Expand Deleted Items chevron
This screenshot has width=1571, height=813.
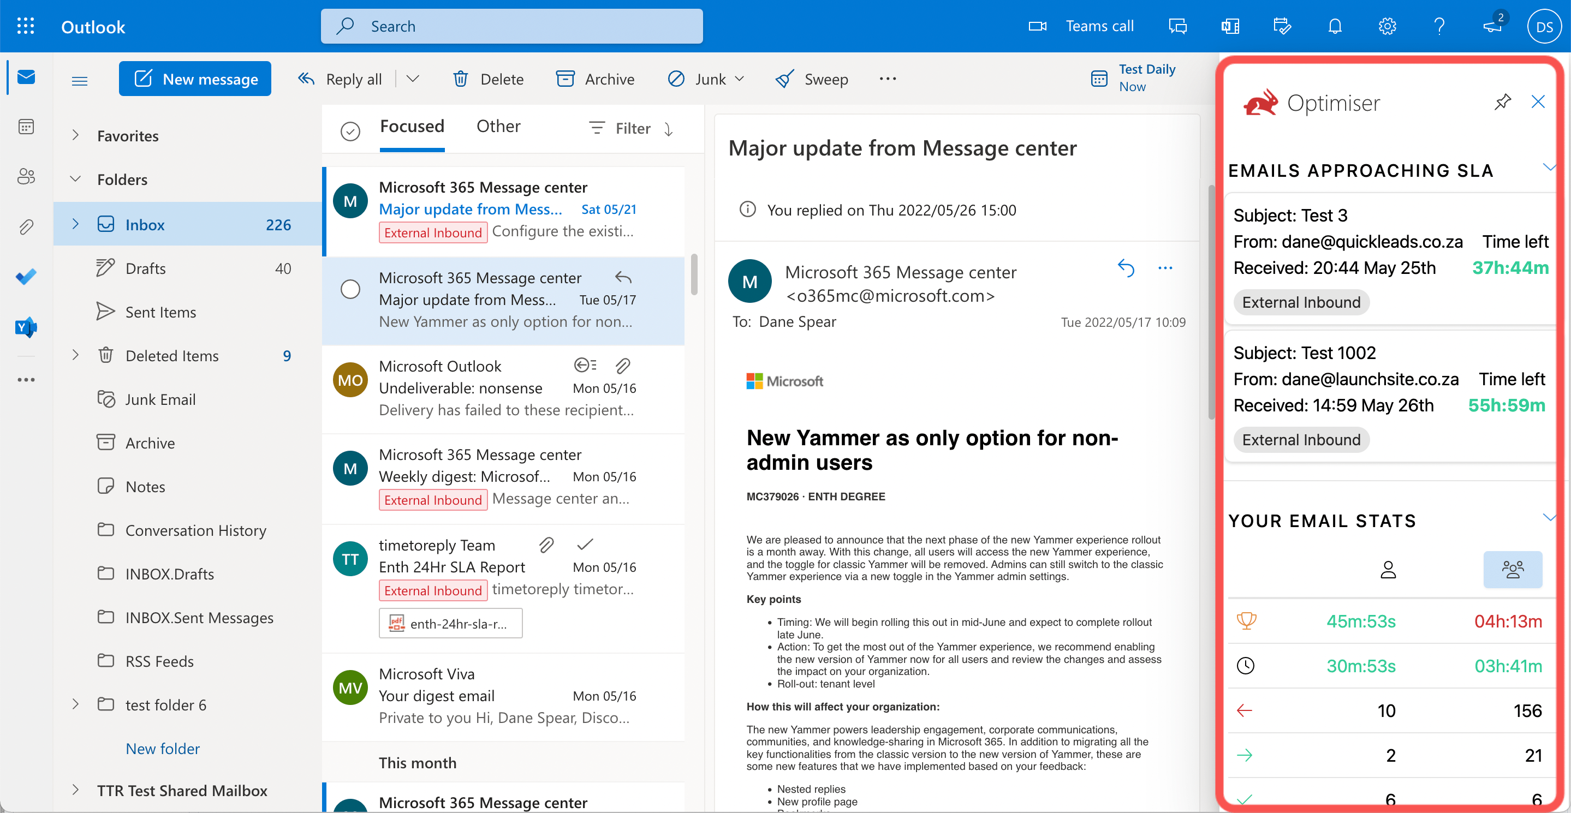(76, 355)
